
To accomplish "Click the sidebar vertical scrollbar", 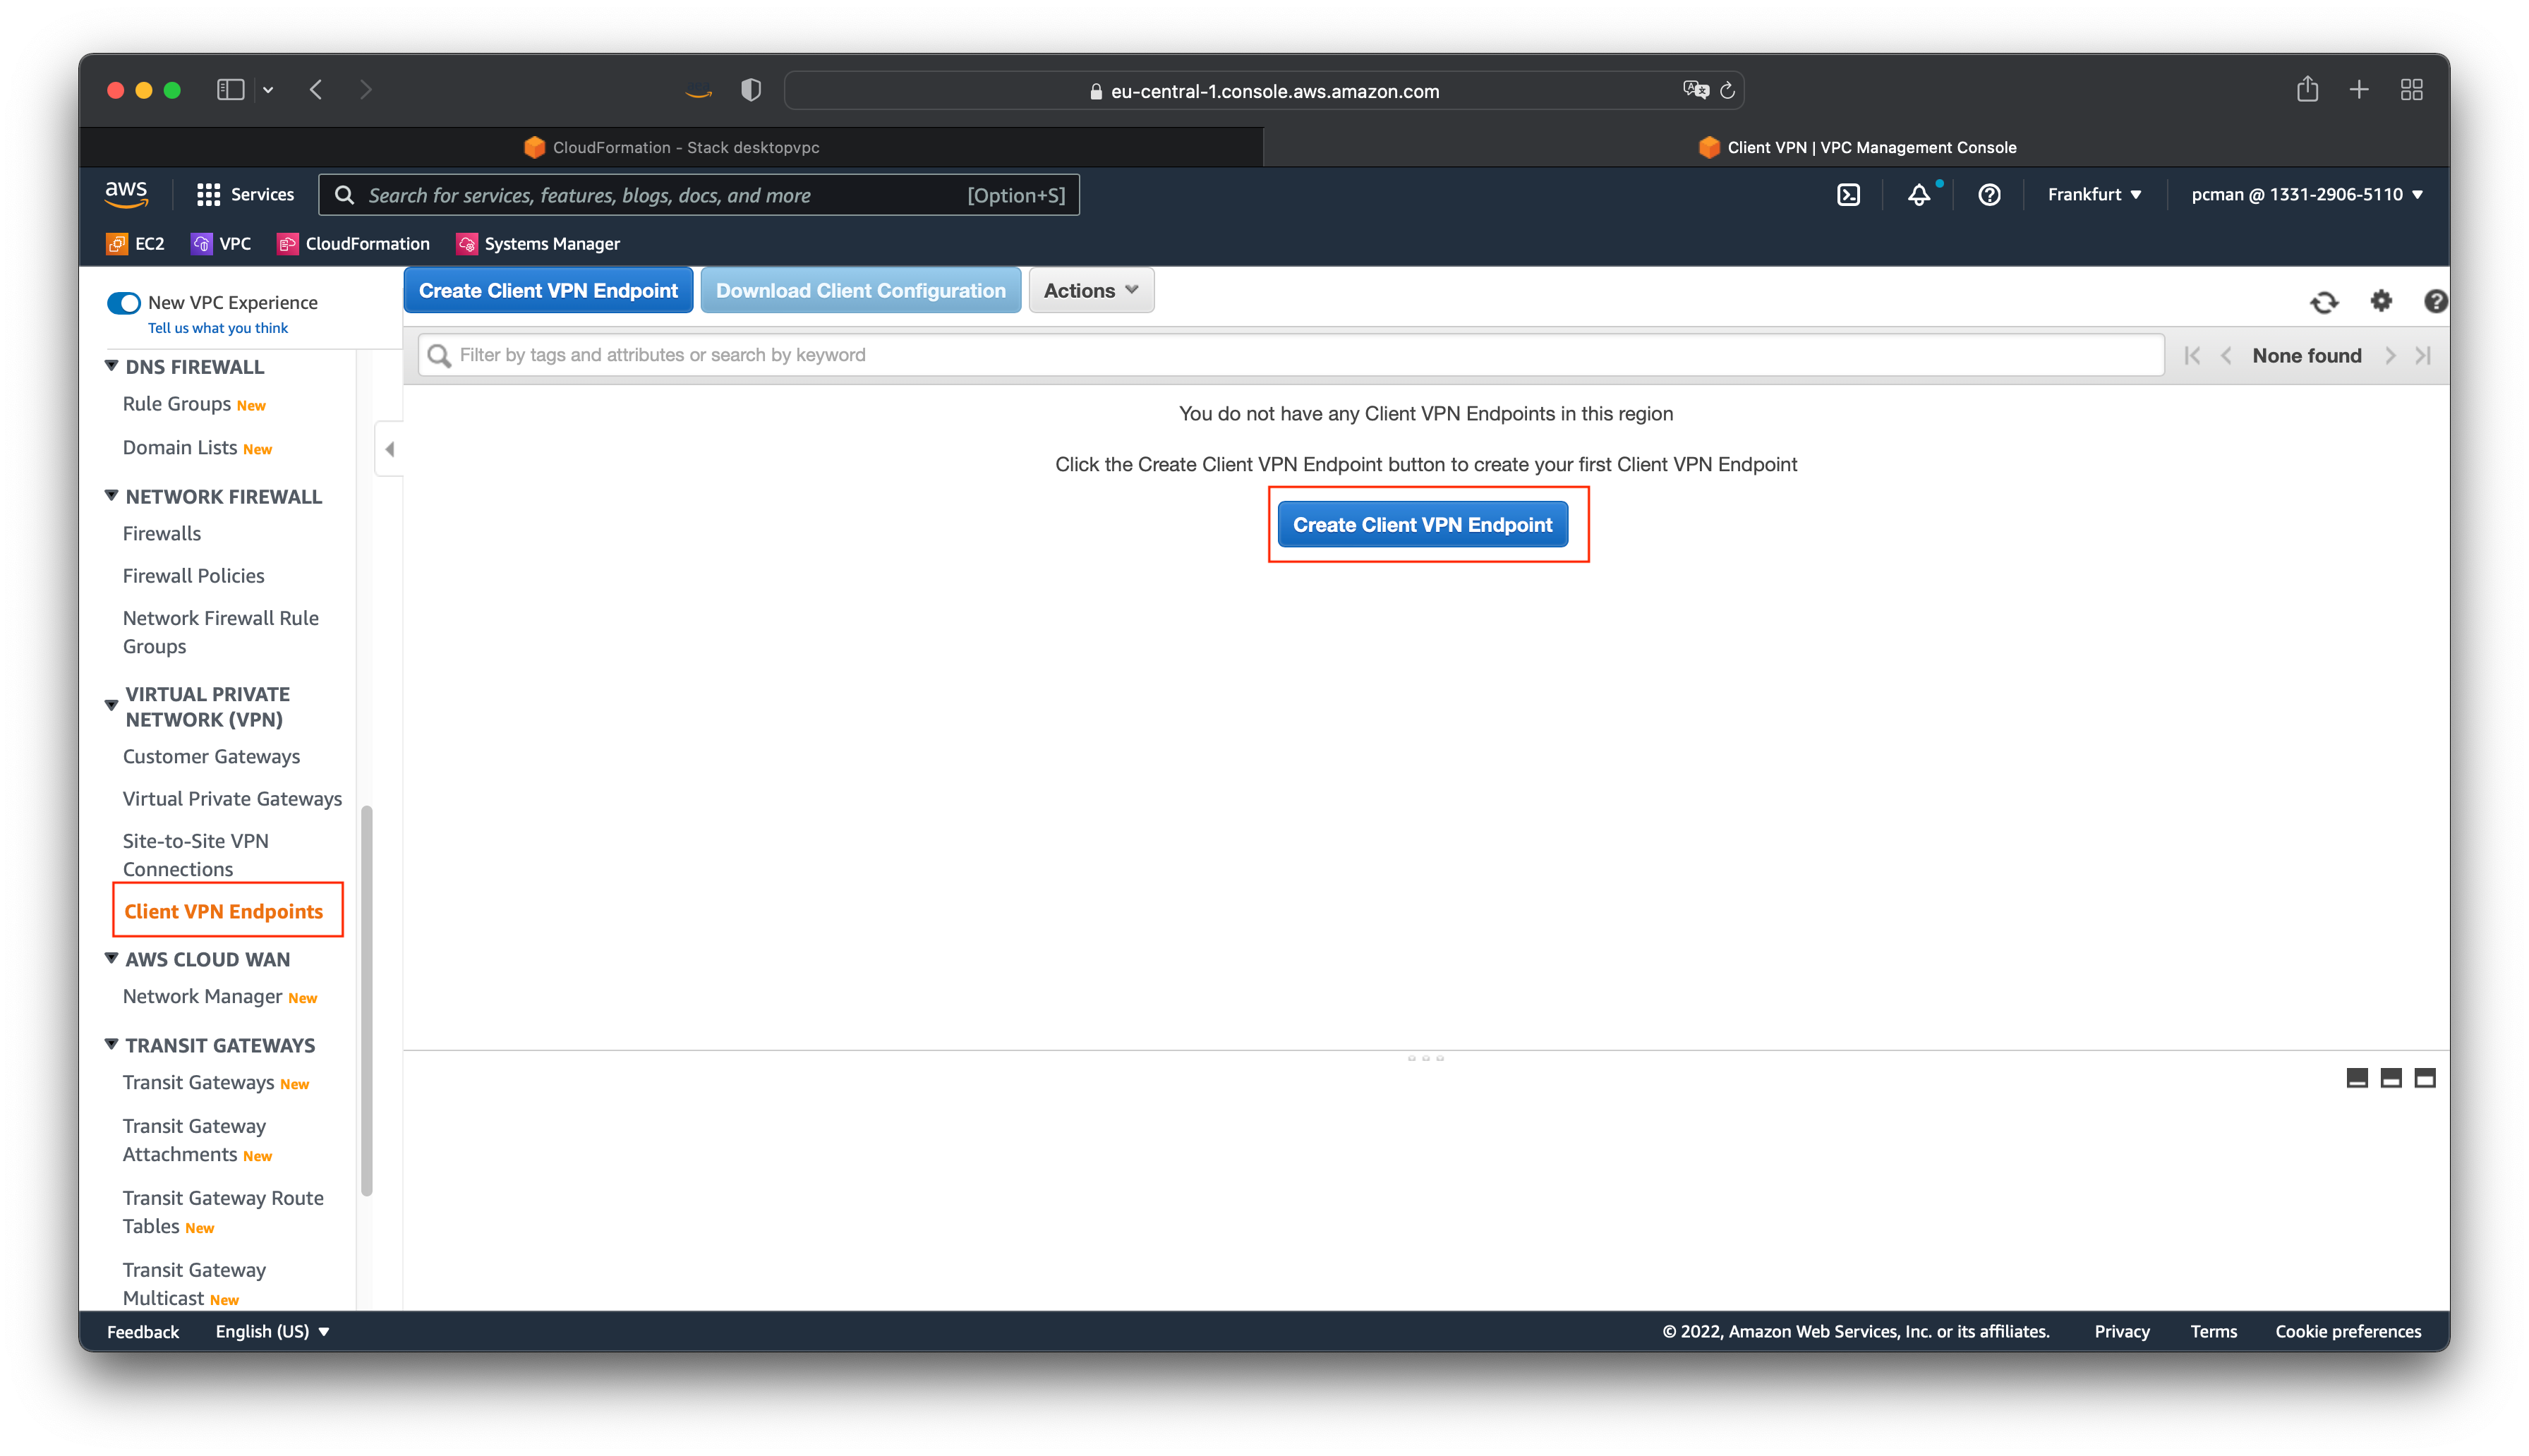I will click(x=366, y=1000).
